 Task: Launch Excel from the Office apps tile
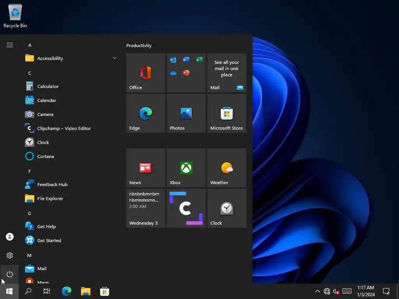pyautogui.click(x=199, y=60)
